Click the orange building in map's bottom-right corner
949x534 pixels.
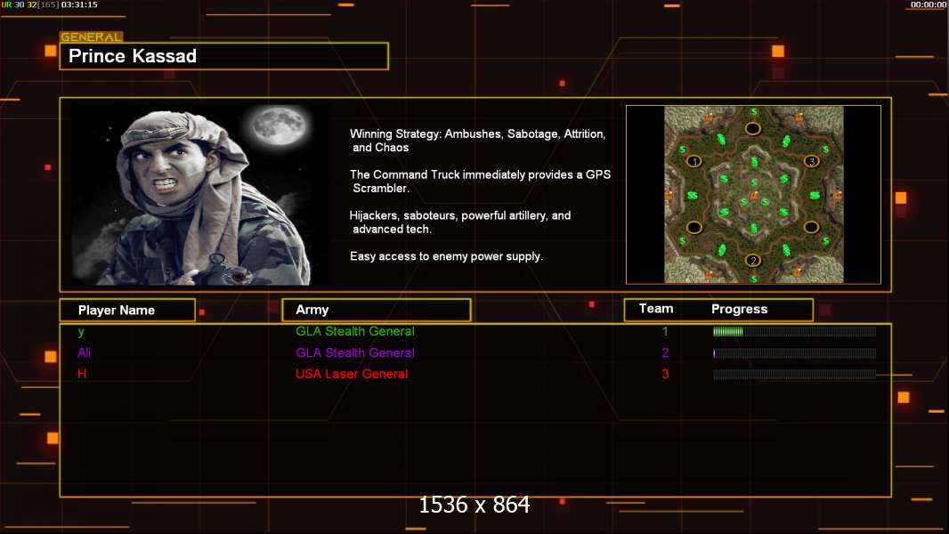797,272
